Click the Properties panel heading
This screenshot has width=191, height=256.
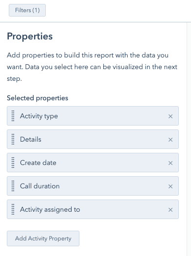[x=30, y=36]
